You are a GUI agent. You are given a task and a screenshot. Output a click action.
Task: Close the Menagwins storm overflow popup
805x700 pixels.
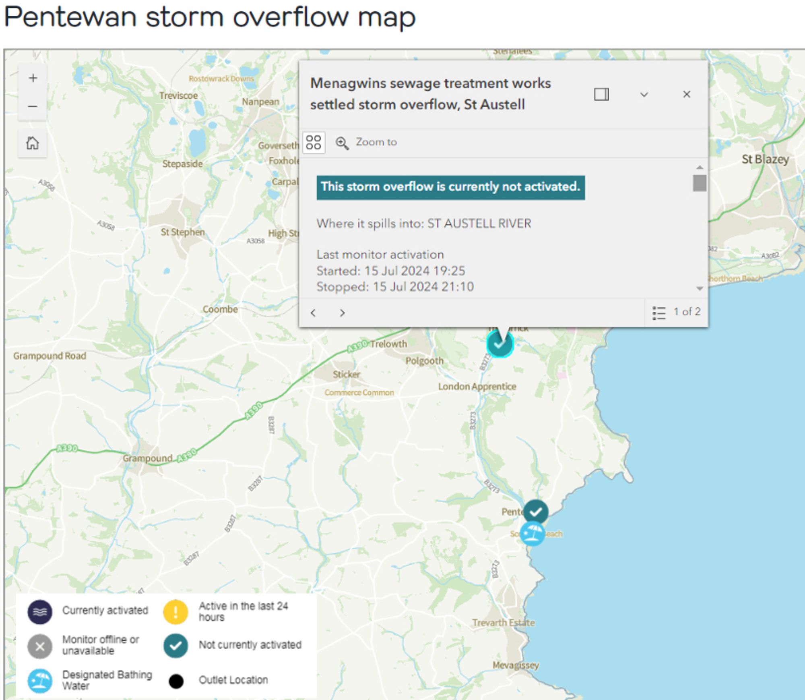point(687,94)
